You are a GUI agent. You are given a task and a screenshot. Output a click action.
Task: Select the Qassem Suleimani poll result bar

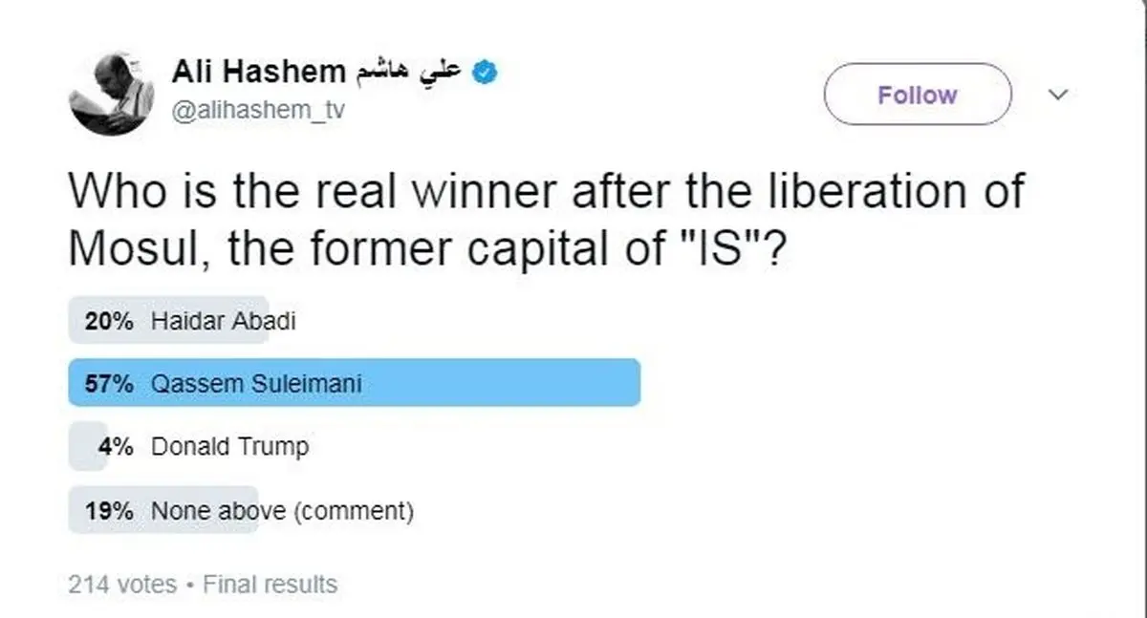tap(354, 382)
